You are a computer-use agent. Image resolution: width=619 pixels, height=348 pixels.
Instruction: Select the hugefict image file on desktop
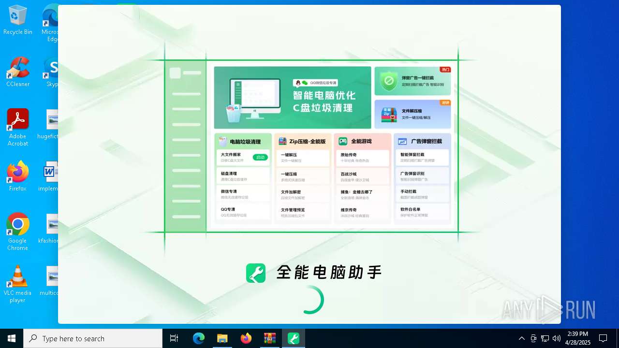pos(48,124)
